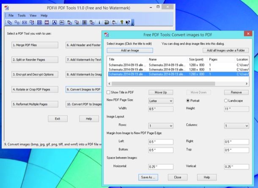Click the Merge PDF files toolbar icon
The width and height of the screenshot is (258, 188).
tap(10, 22)
